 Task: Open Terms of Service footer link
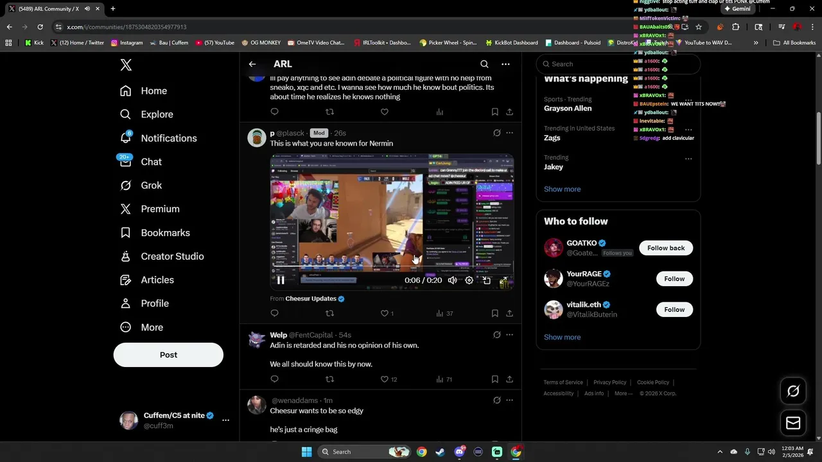click(x=563, y=382)
